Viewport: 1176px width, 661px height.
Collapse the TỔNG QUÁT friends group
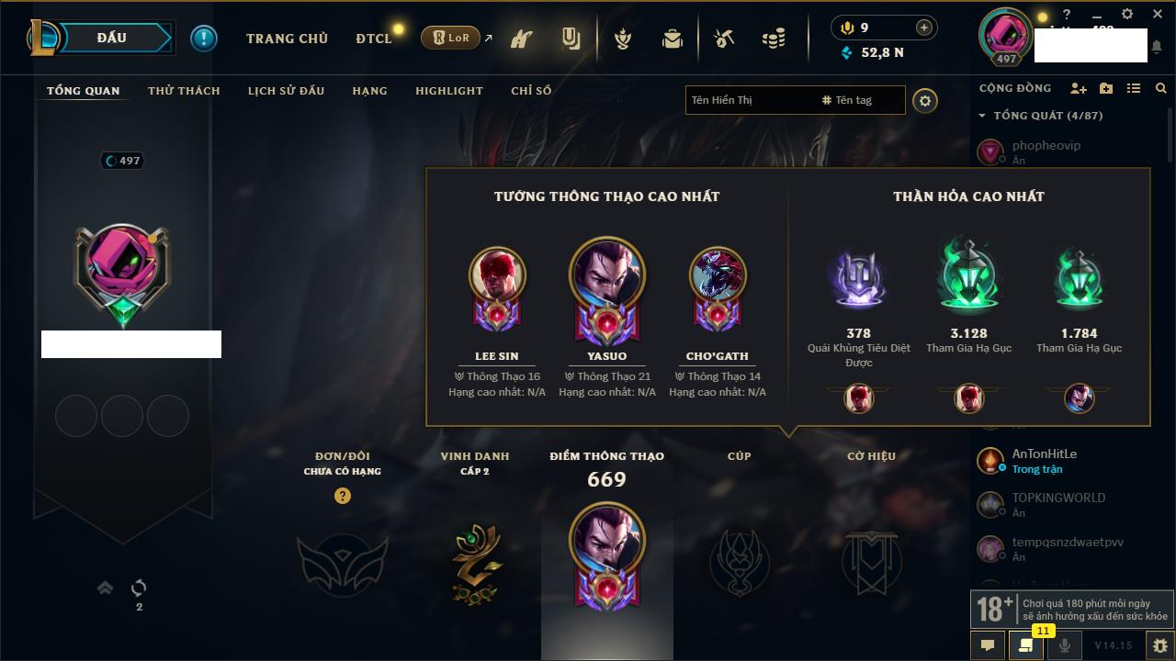pyautogui.click(x=982, y=116)
